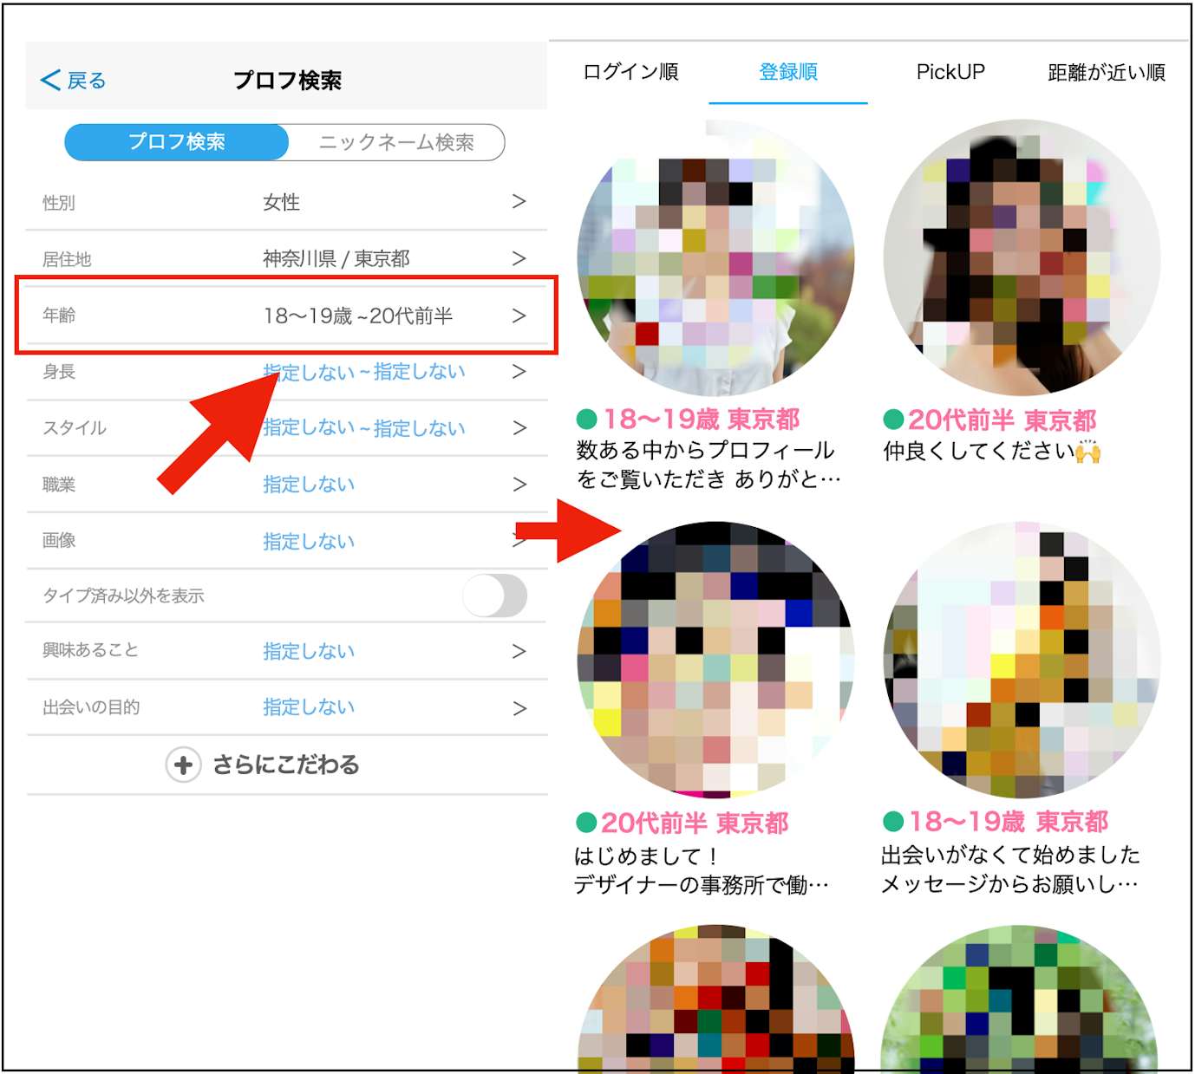The width and height of the screenshot is (1195, 1074).
Task: Open the 居住地 selector chevron
Action: [519, 258]
